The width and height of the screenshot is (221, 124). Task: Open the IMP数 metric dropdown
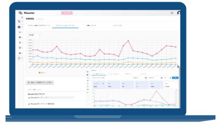35,35
